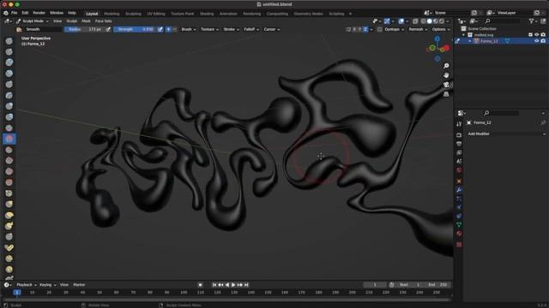Play the animation forward
Image resolution: width=549 pixels, height=308 pixels.
click(233, 285)
